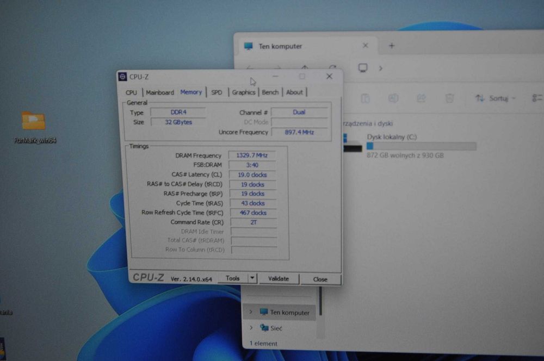Minimize the CPU-Z window
The image size is (544, 361).
(275, 76)
